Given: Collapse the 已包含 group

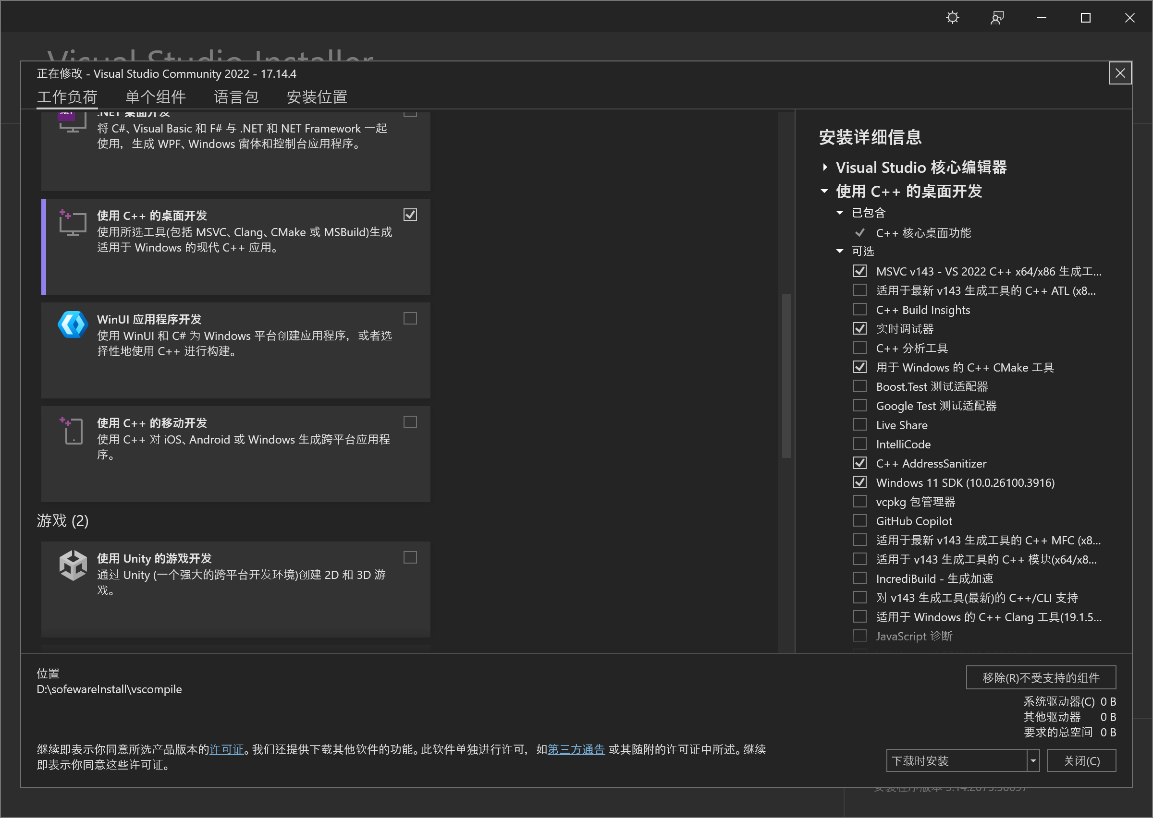Looking at the screenshot, I should tap(840, 213).
